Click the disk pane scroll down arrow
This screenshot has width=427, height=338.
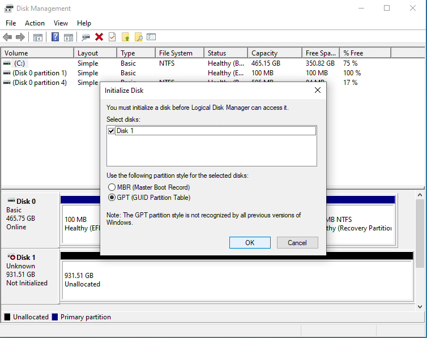coord(420,307)
